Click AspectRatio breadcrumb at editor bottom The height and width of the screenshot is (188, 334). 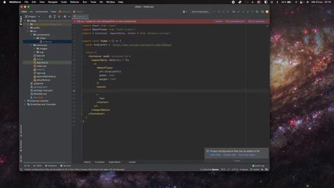[x=115, y=162]
